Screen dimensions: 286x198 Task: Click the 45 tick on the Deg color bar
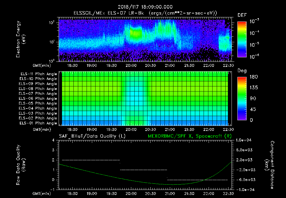[x=253, y=109]
